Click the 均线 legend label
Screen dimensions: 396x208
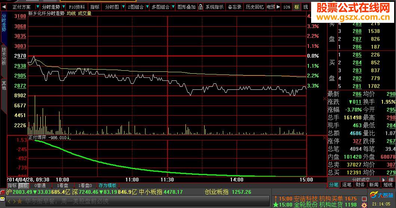pos(71,13)
